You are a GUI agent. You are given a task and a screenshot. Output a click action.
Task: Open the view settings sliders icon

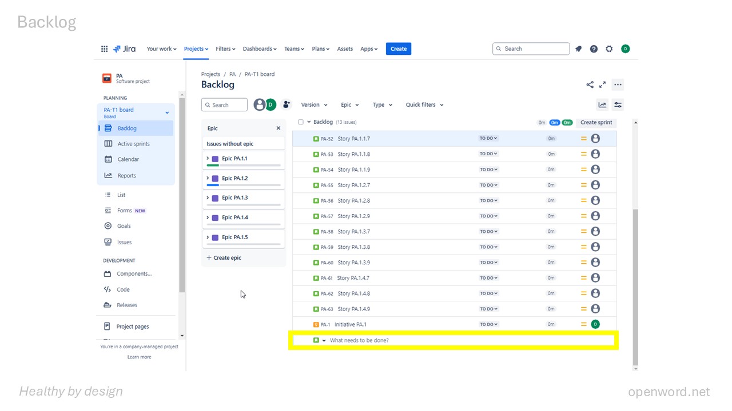coord(618,104)
